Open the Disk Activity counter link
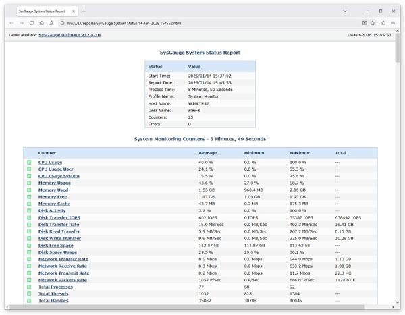The height and width of the screenshot is (315, 405). pyautogui.click(x=52, y=210)
